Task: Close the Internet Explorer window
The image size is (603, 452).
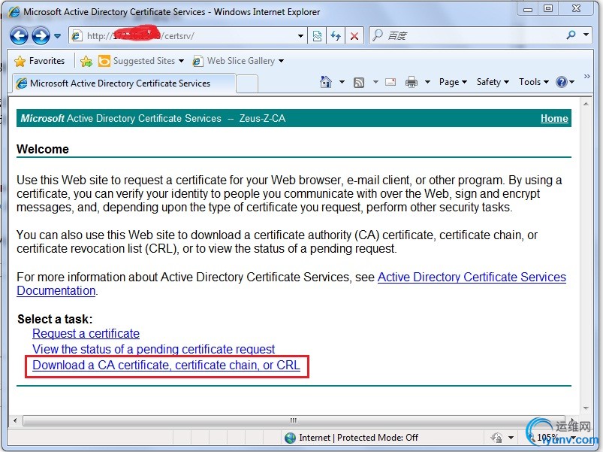Action: click(576, 8)
